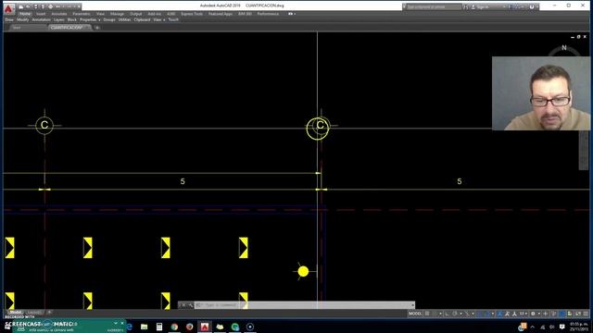Screen dimensions: 593x333
Task: Expand the Draw ribbon panel
Action: coord(9,19)
